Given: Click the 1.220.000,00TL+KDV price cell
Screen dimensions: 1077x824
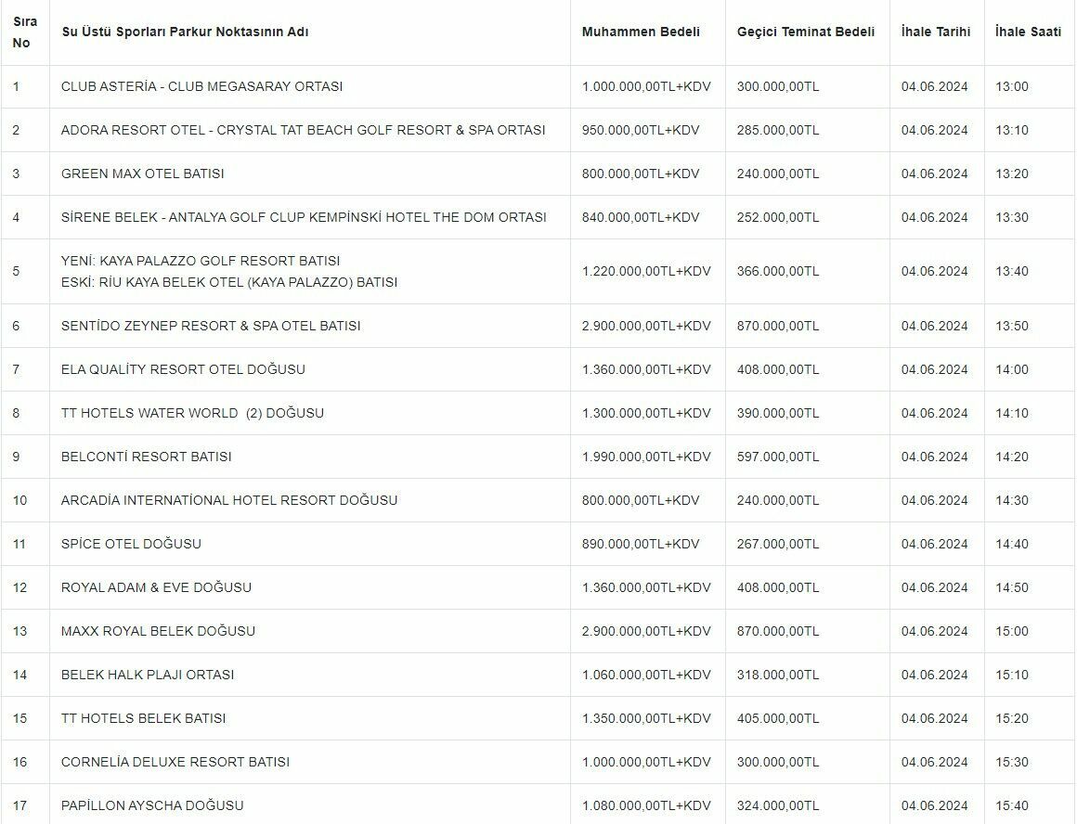Looking at the screenshot, I should tap(646, 271).
